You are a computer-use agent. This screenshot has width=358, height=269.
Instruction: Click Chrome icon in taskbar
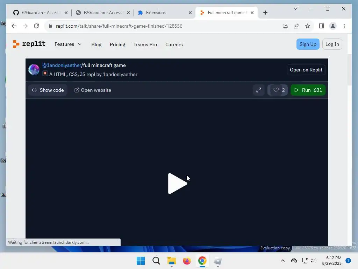[x=202, y=261]
